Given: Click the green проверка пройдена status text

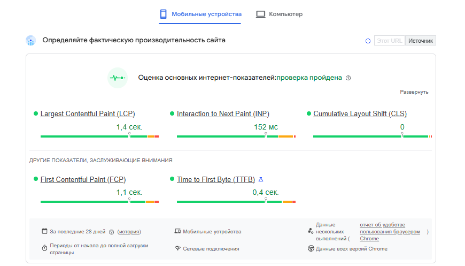Looking at the screenshot, I should pos(309,78).
